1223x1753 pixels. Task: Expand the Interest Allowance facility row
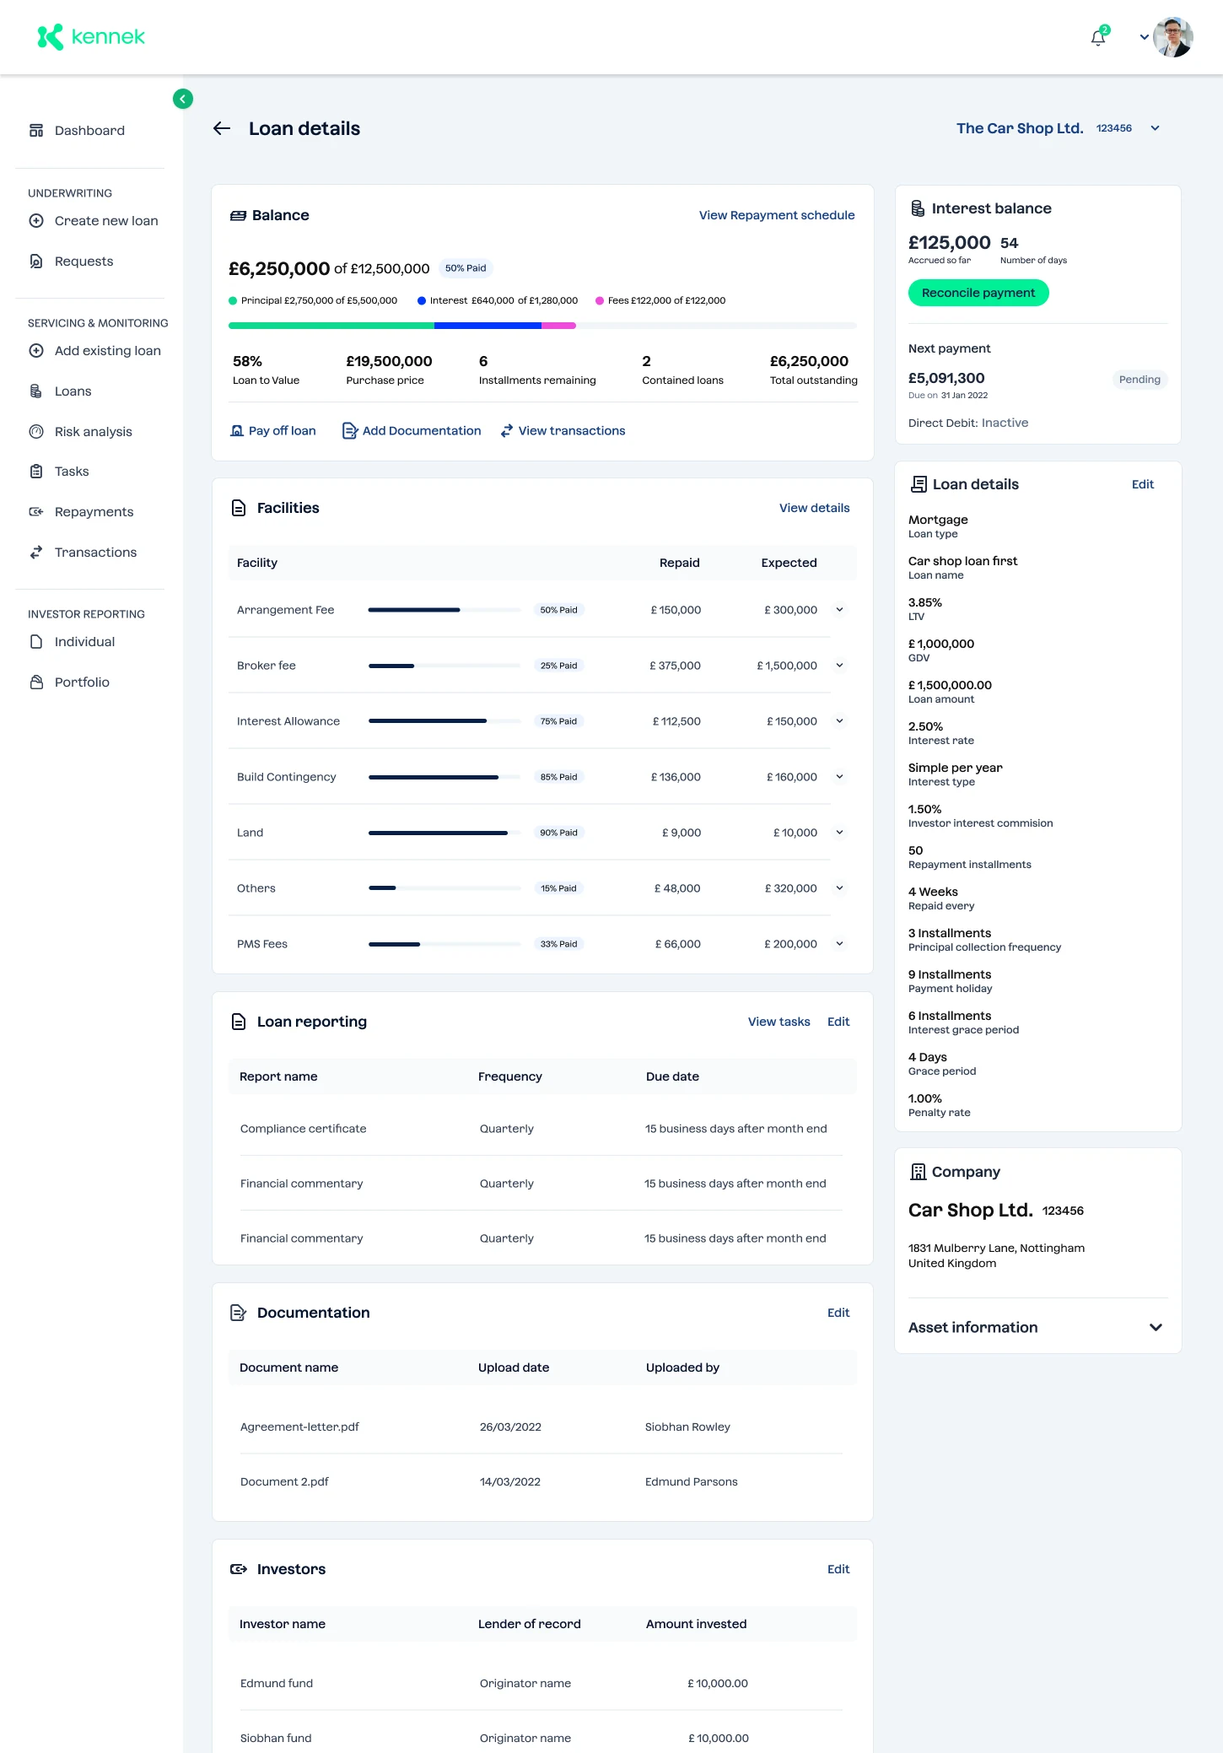click(x=839, y=721)
